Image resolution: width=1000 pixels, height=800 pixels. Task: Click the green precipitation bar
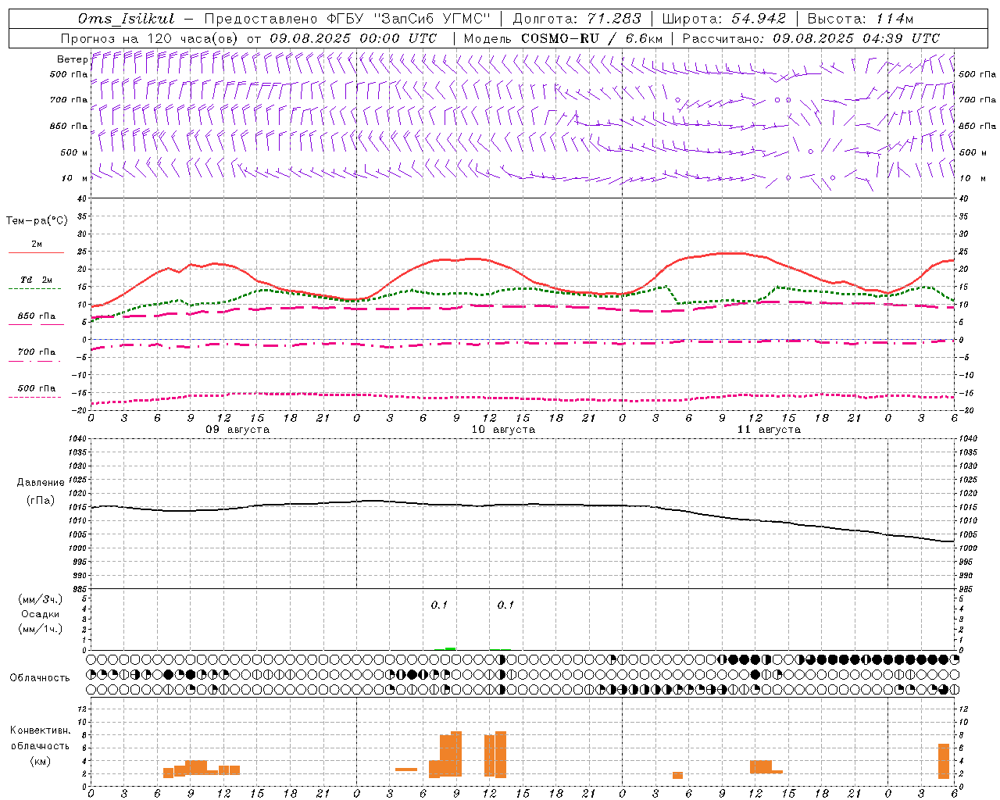pyautogui.click(x=450, y=648)
